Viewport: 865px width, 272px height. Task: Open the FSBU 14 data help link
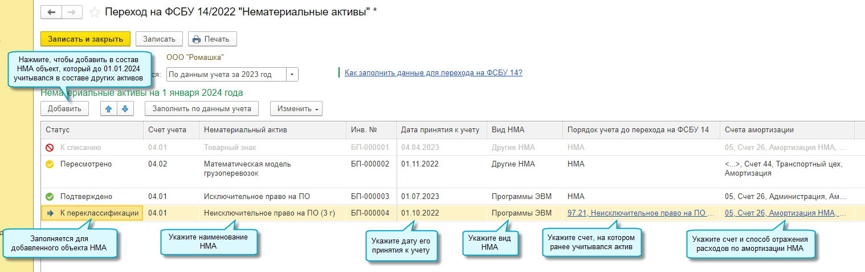[433, 72]
